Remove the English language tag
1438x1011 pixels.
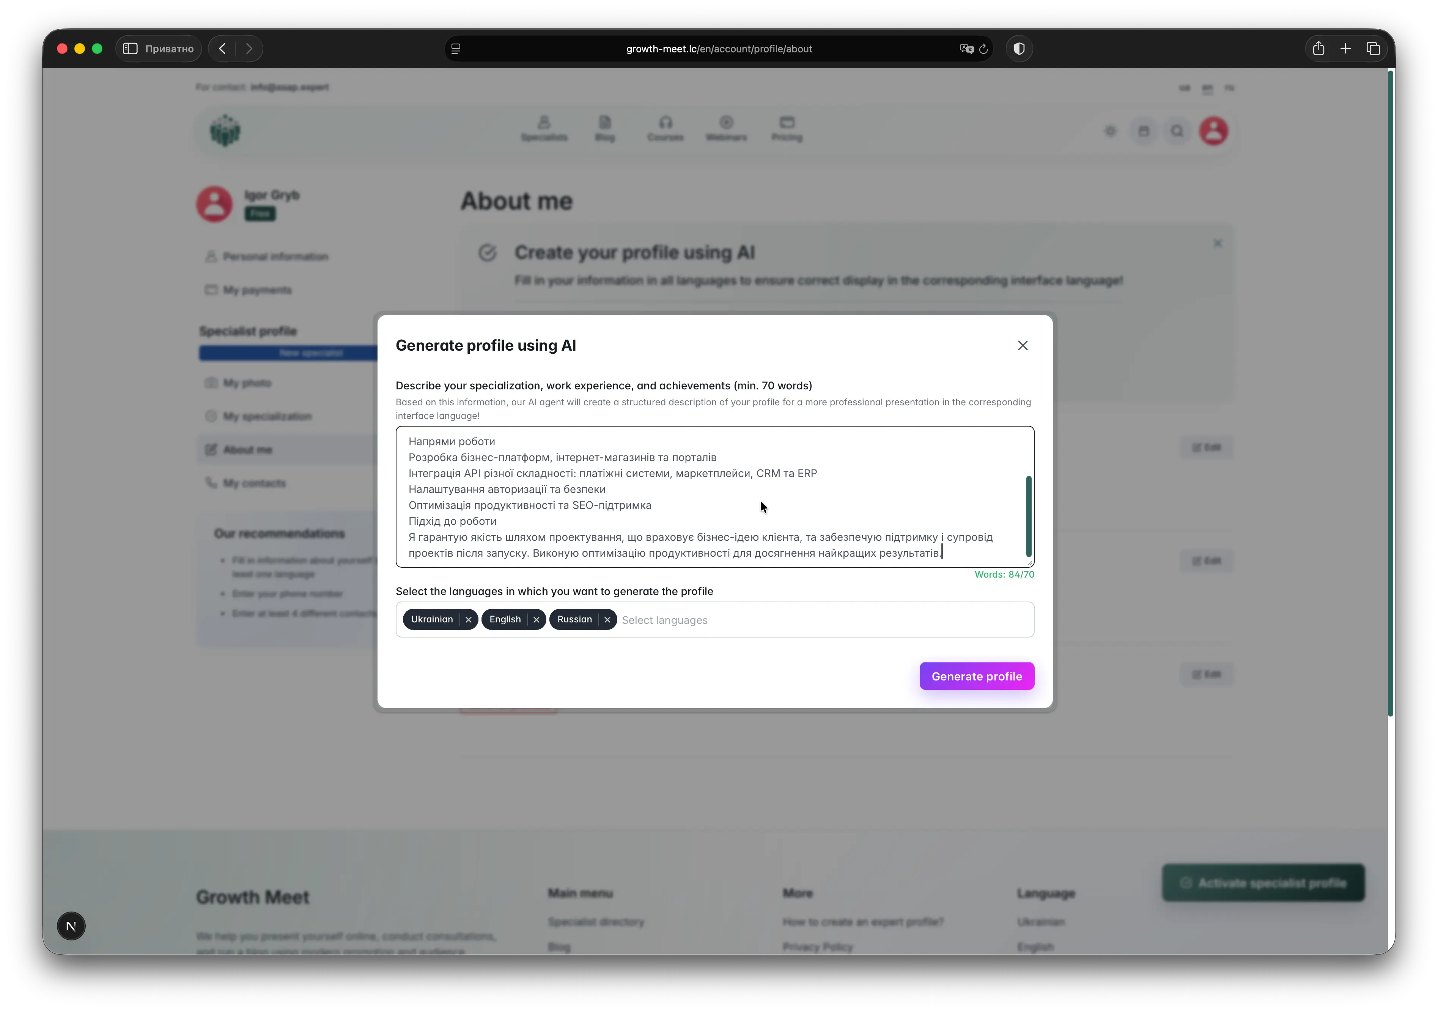click(536, 619)
